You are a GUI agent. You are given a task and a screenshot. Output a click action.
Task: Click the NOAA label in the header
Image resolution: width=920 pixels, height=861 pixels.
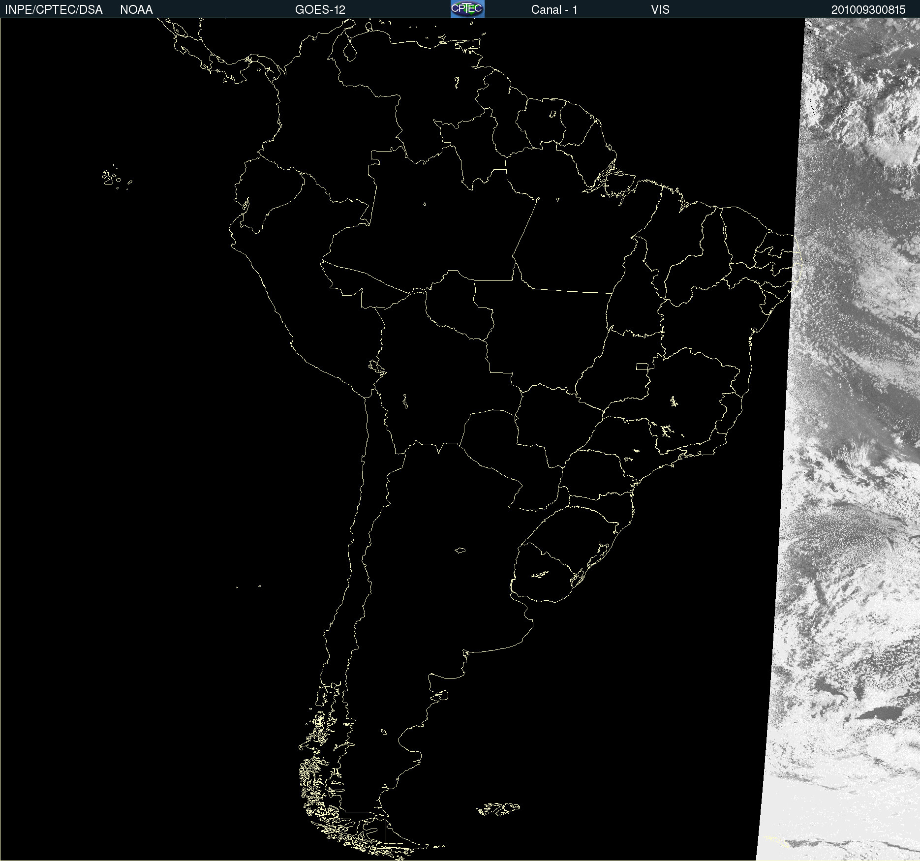[136, 10]
